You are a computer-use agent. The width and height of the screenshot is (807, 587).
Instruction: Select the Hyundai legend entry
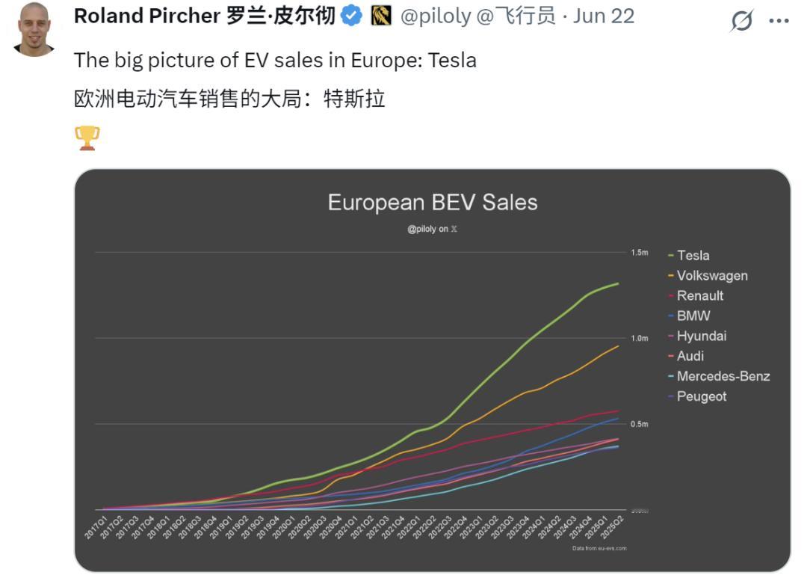point(697,336)
